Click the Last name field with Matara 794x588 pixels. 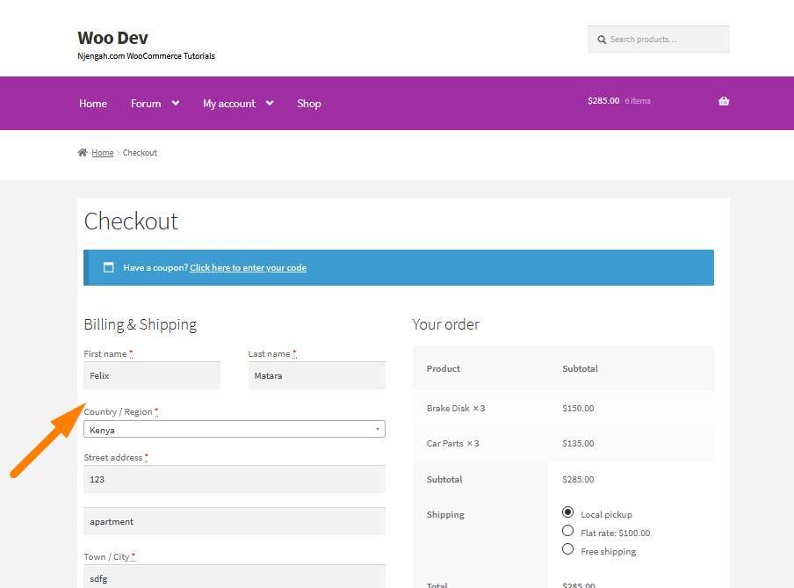pyautogui.click(x=316, y=375)
